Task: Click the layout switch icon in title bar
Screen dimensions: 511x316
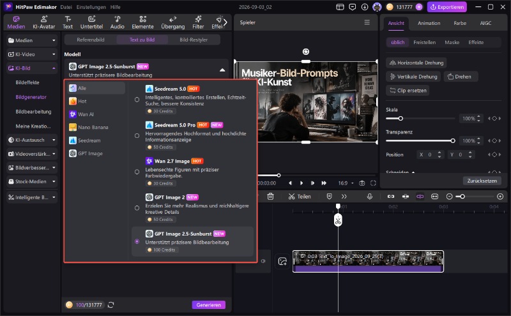Action: (340, 7)
